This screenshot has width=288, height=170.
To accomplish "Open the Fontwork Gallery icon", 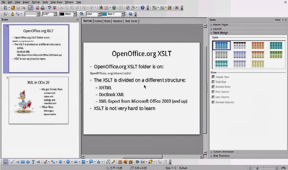I will 120,162.
